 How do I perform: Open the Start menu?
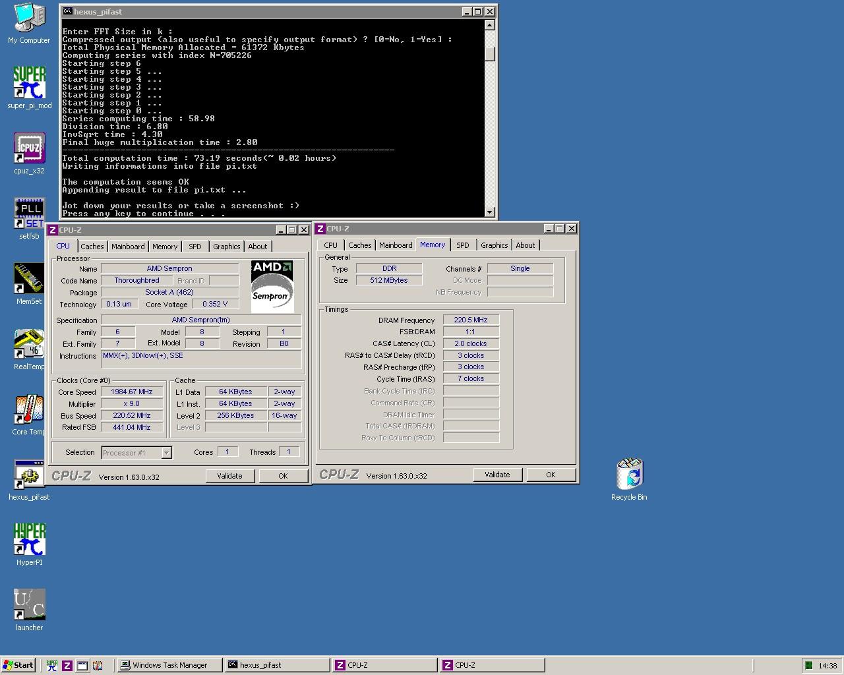tap(18, 665)
